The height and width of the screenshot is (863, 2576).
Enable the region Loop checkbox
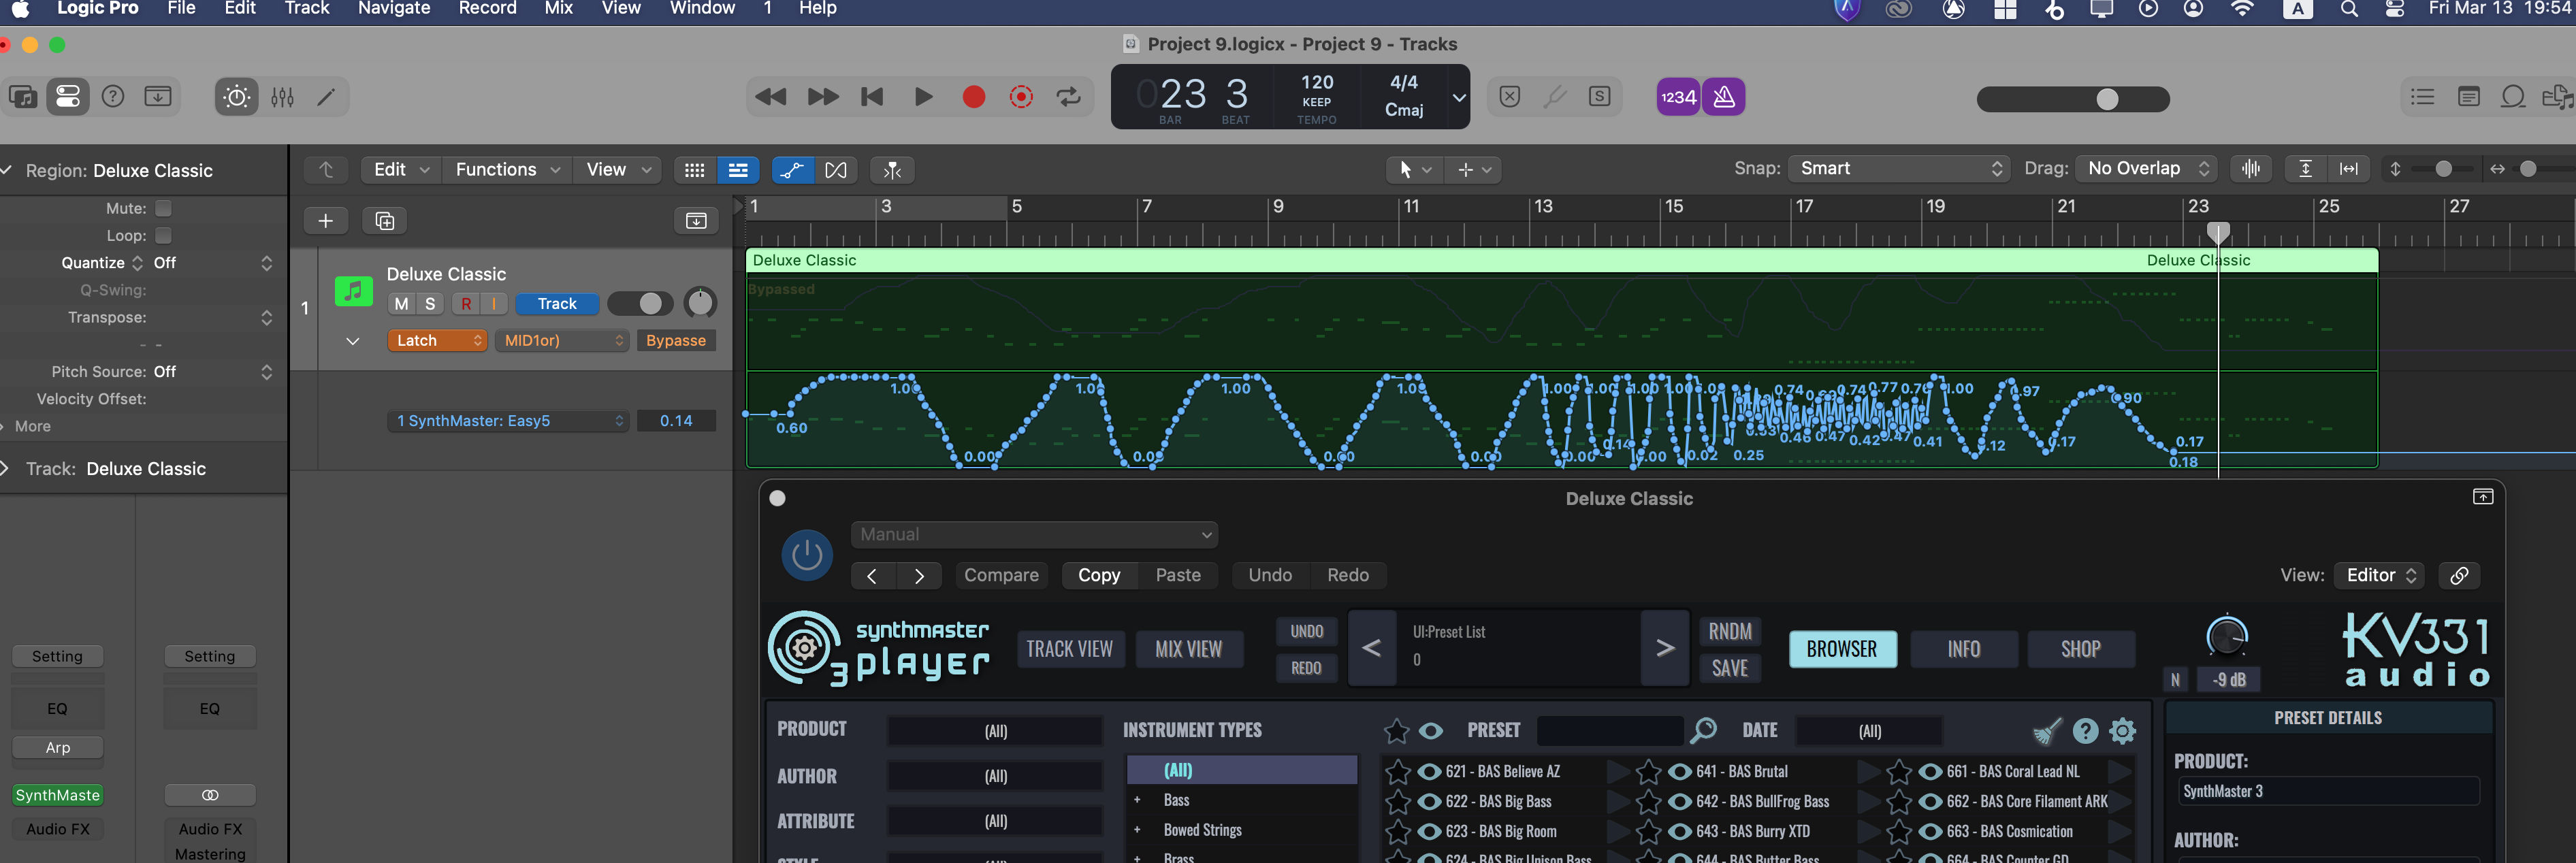pyautogui.click(x=164, y=236)
